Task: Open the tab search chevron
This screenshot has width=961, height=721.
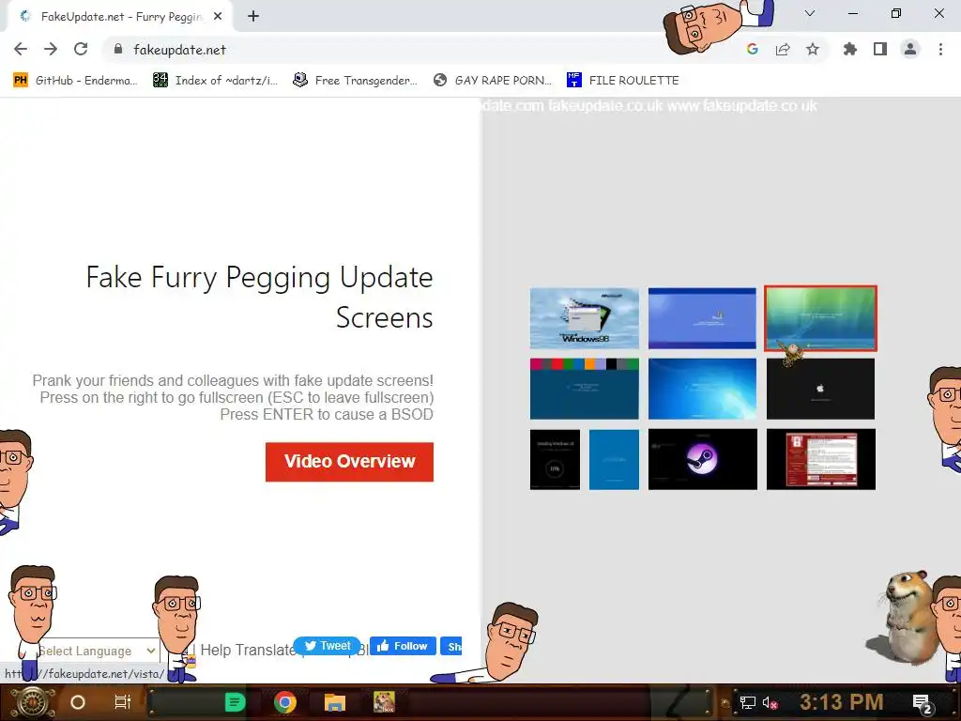Action: [x=810, y=13]
